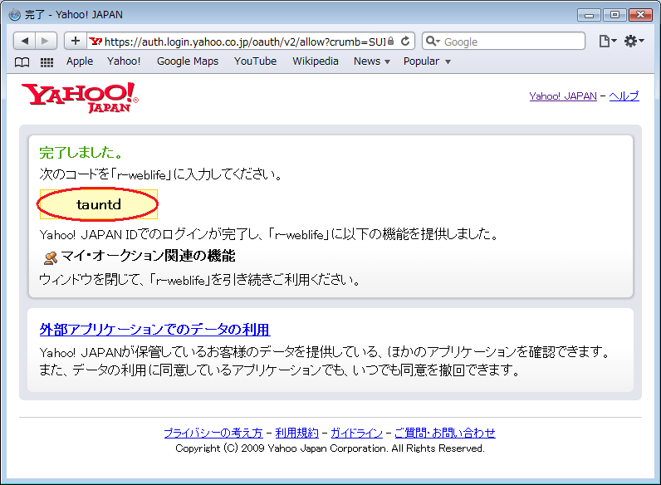Viewport: 661px width, 485px height.
Task: Click the search magnifier dropdown in Google field
Action: (x=433, y=42)
